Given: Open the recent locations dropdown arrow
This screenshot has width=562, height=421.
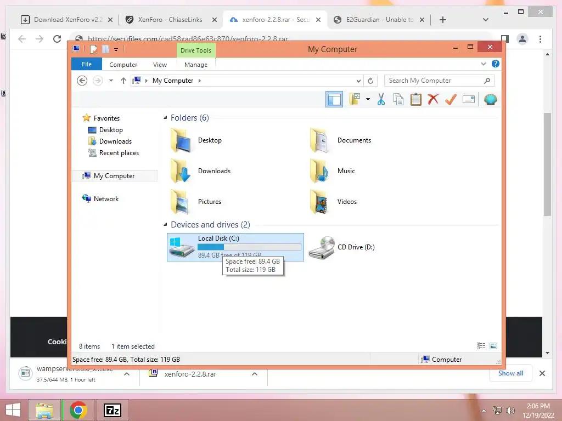Looking at the screenshot, I should tap(111, 81).
